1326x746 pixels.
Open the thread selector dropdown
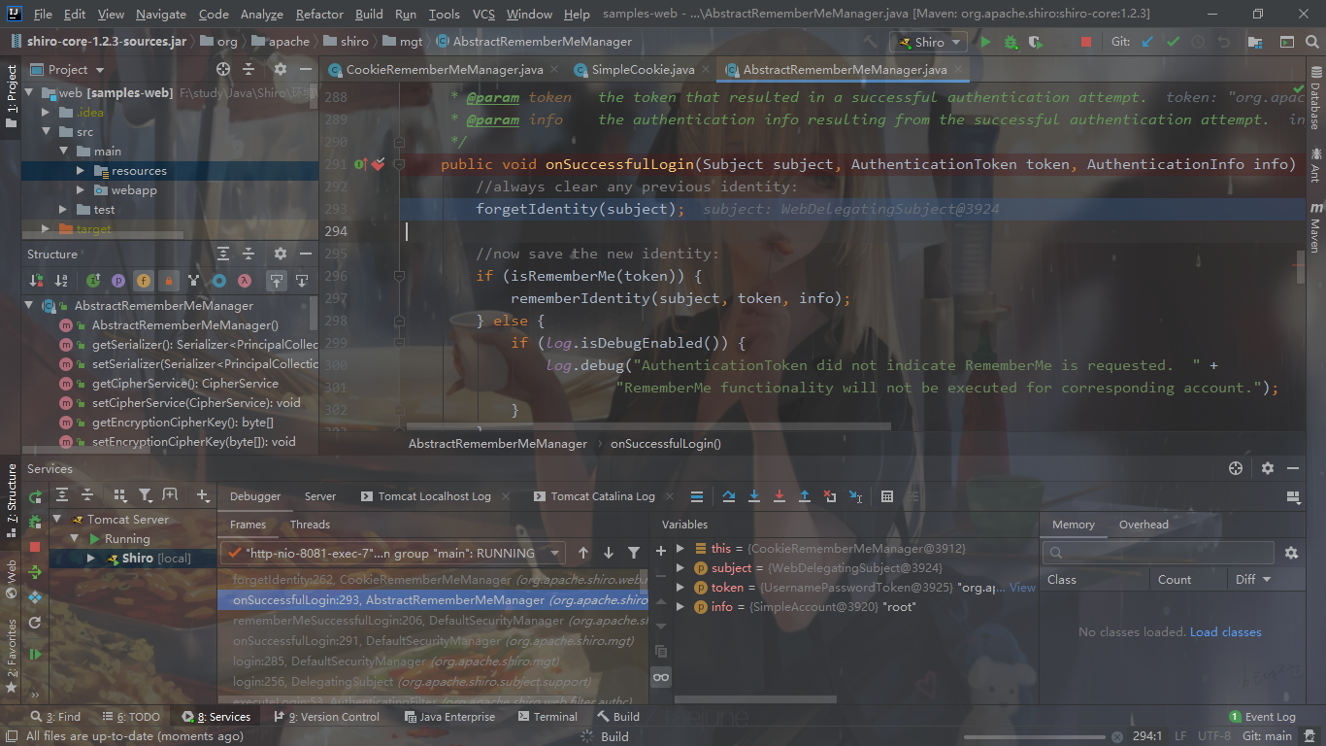pos(393,553)
